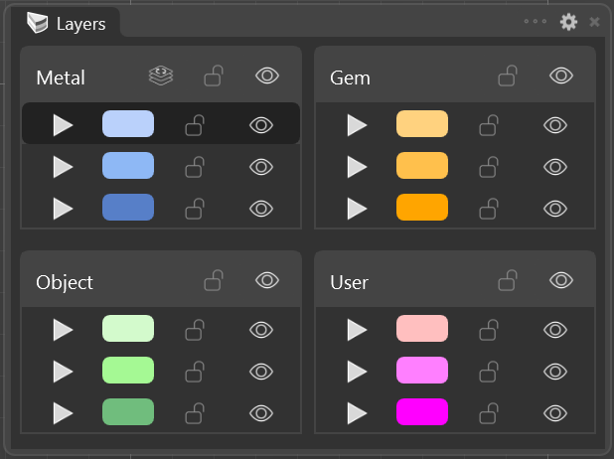This screenshot has width=614, height=459.
Task: Expand the lightest blue Metal layer
Action: (x=63, y=125)
